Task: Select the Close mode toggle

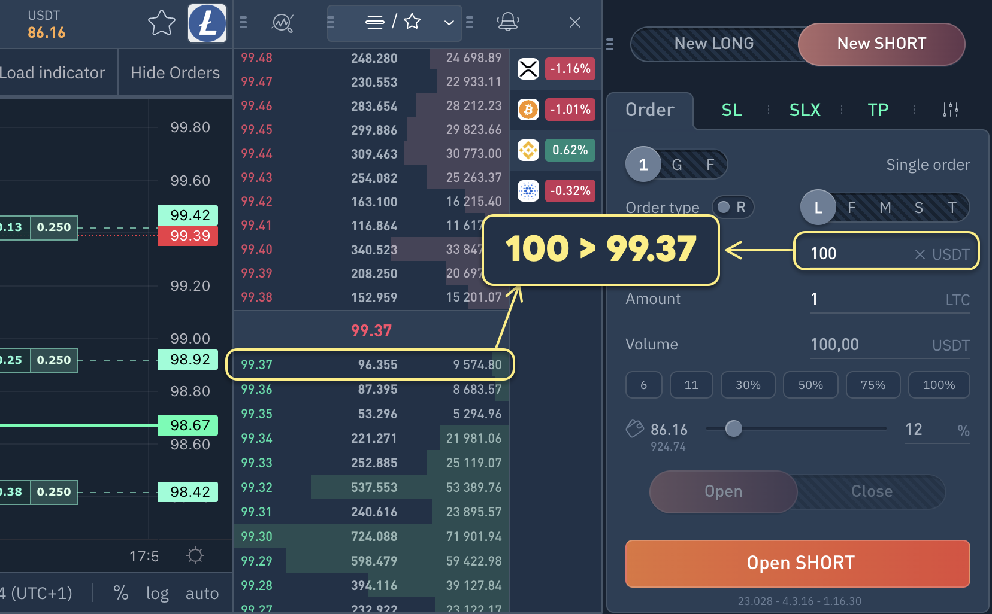Action: [872, 491]
